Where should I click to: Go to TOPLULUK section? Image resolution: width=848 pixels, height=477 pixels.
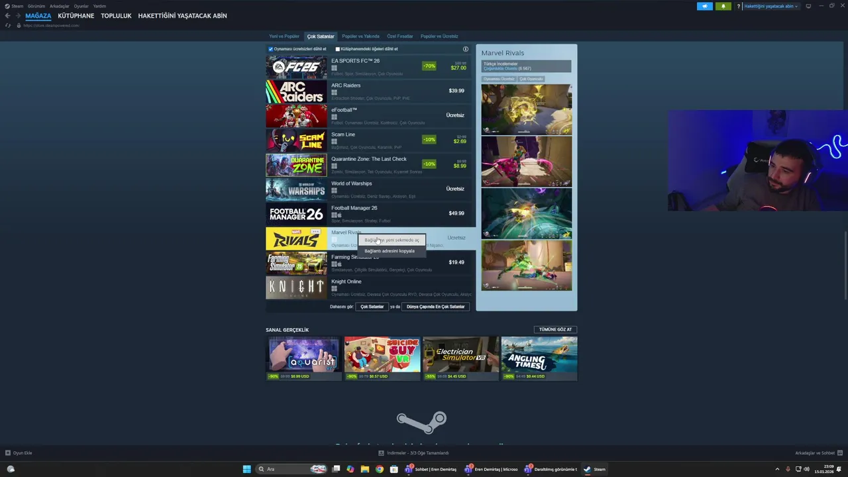[x=116, y=16]
